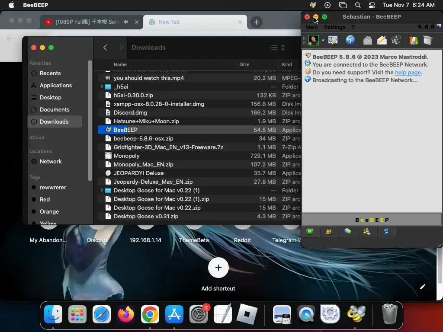Follow the help page link

click(x=408, y=72)
